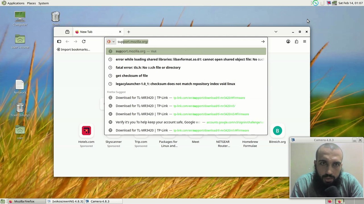The image size is (364, 204).
Task: Reload the current Firefox page
Action: point(84,42)
